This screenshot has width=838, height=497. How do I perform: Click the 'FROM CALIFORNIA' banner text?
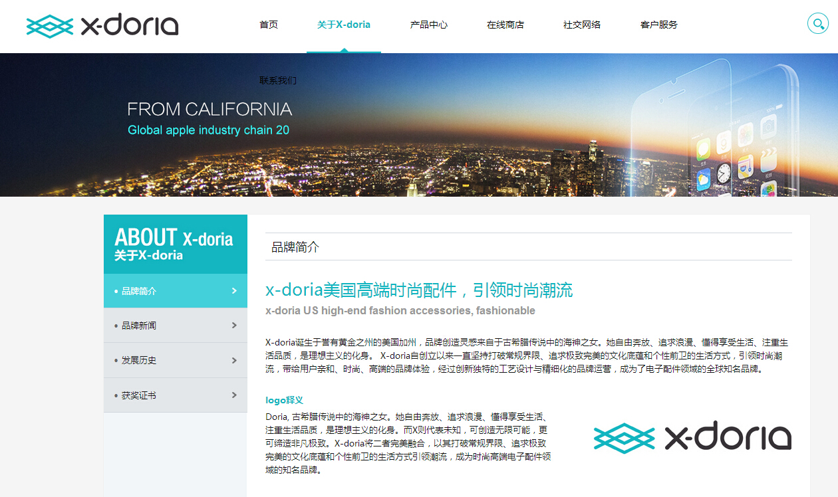tap(209, 109)
